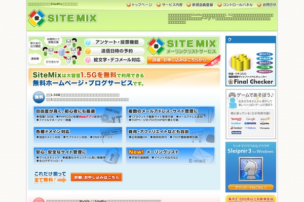Open New! メーリングリスト feature box
Viewport: 304px width, 202px height.
coord(170,156)
